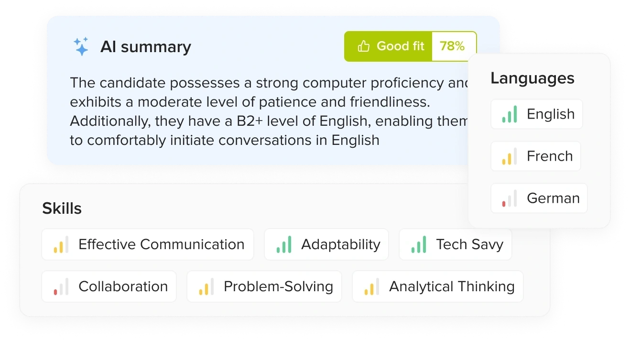Click the English level bars icon
The height and width of the screenshot is (340, 630).
click(x=510, y=114)
